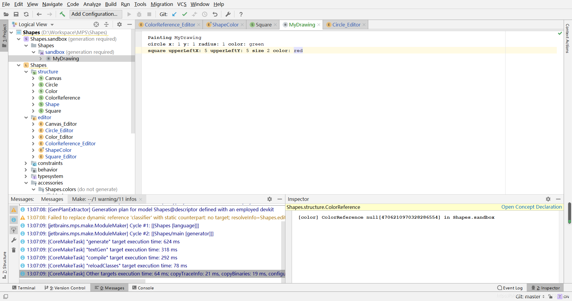Click the red color value in editor

pos(298,51)
